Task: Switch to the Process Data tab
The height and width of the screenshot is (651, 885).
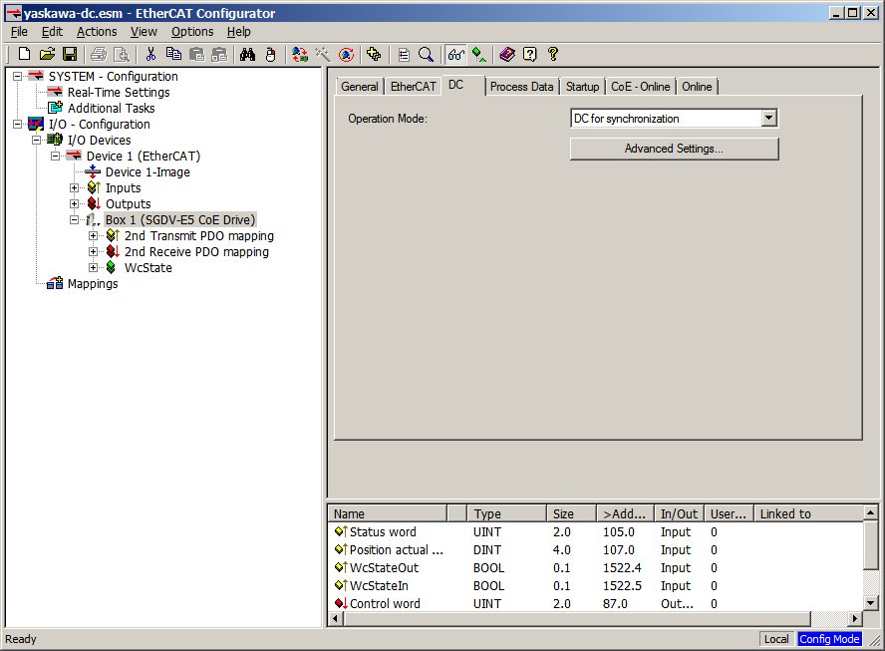Action: 521,87
